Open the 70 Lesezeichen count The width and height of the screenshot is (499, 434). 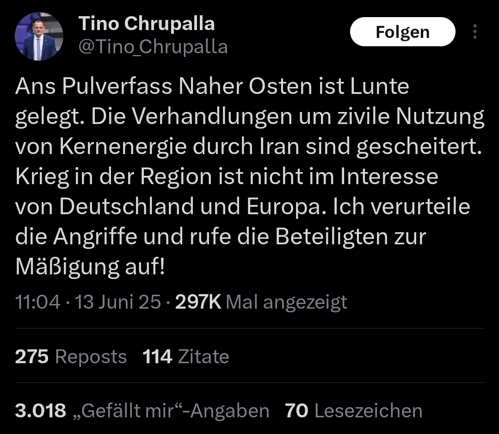(354, 411)
